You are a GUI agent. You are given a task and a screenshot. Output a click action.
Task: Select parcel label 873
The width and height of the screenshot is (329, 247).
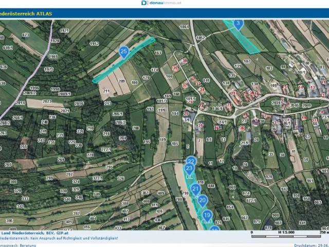point(25,35)
